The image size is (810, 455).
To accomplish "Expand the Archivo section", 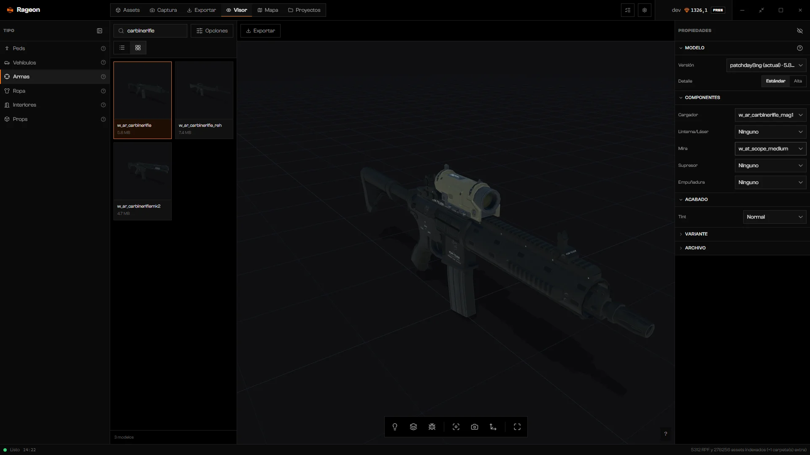I will click(x=742, y=248).
